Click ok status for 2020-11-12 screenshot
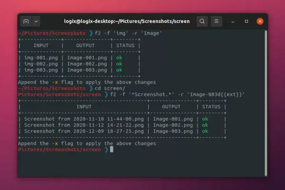The image size is (285, 190). coord(205,125)
